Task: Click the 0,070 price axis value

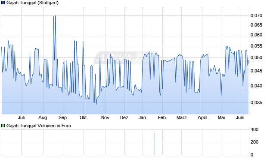Action: tap(256, 15)
